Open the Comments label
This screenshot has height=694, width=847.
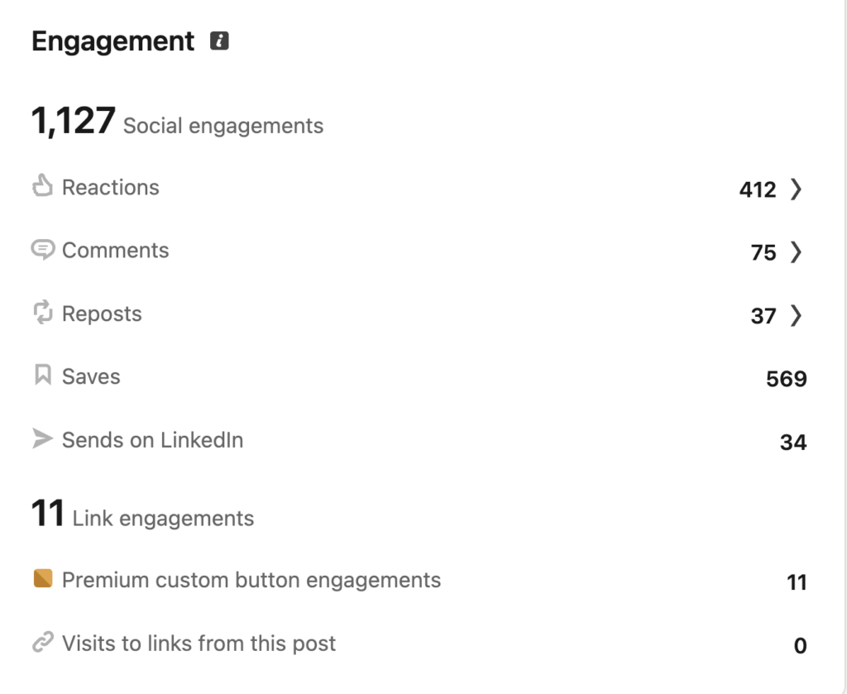pyautogui.click(x=116, y=250)
